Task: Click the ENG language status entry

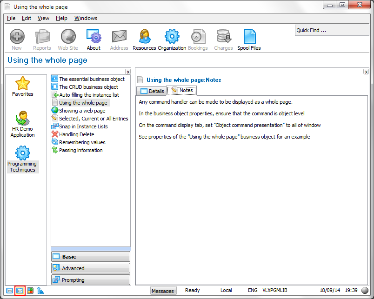Action: coord(253,290)
